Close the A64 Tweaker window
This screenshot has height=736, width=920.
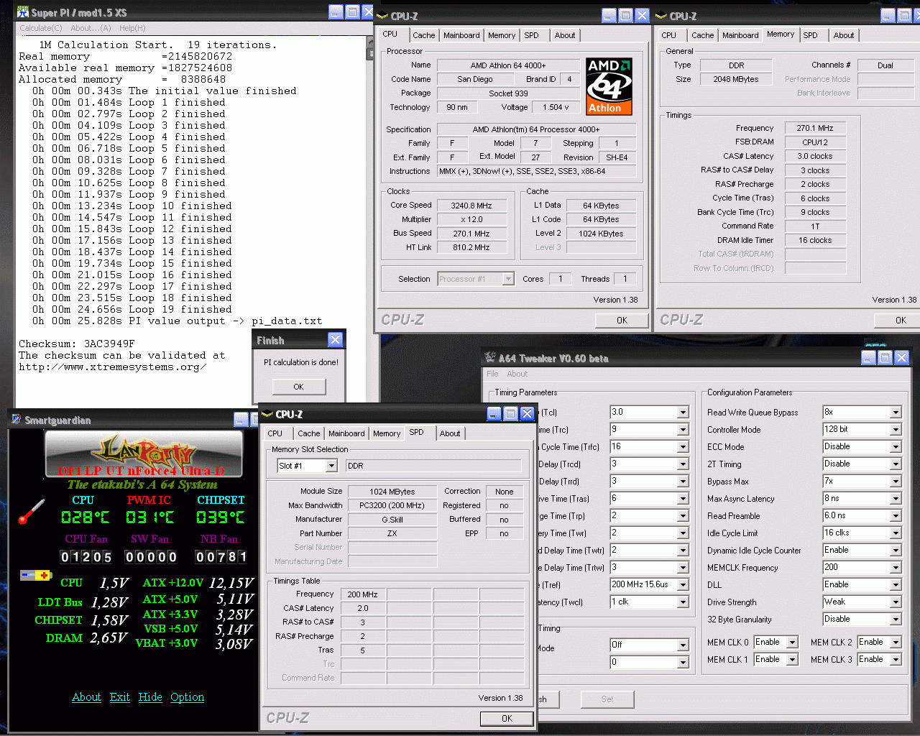tap(903, 358)
